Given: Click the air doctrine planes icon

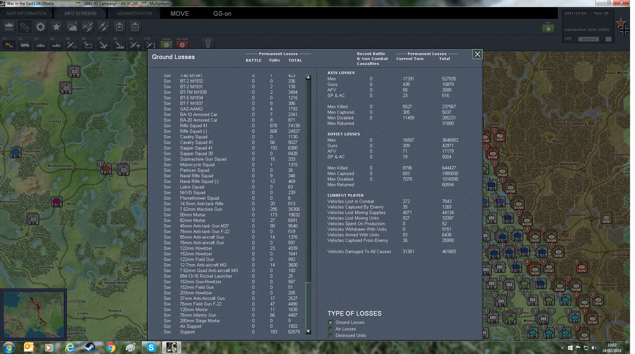Looking at the screenshot, I should [88, 27].
